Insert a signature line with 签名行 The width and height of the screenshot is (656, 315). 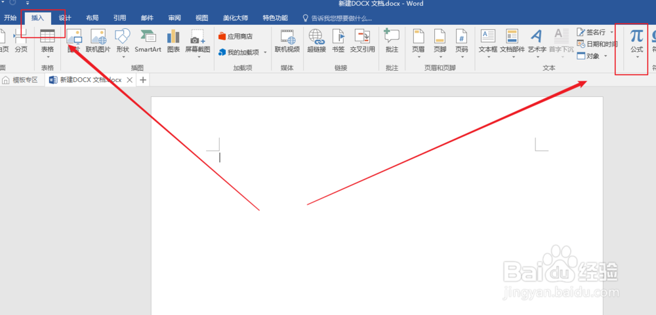click(592, 32)
